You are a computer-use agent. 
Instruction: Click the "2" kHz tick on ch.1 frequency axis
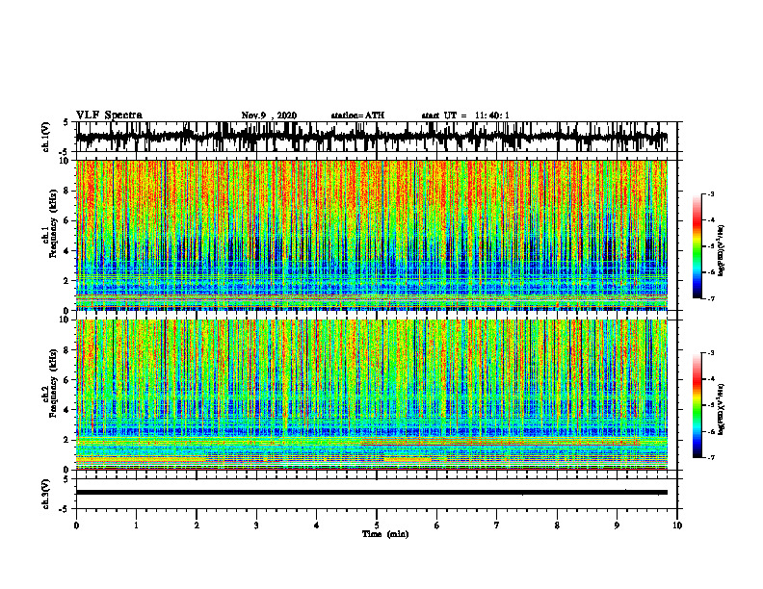click(68, 280)
